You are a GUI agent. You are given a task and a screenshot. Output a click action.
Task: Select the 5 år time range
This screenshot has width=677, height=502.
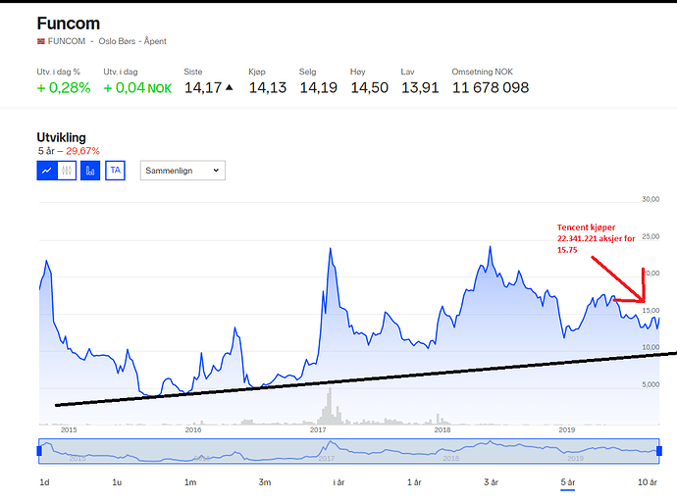[568, 482]
